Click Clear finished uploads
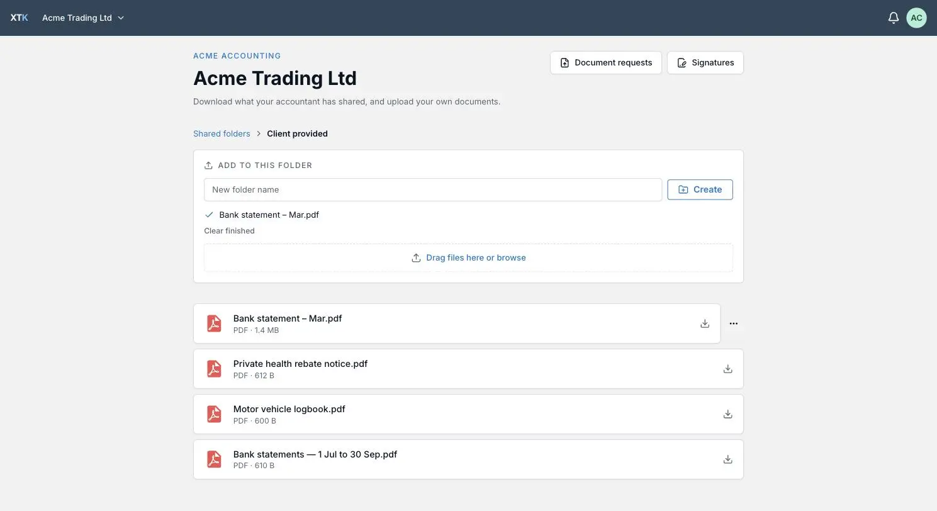937x511 pixels. pos(229,231)
